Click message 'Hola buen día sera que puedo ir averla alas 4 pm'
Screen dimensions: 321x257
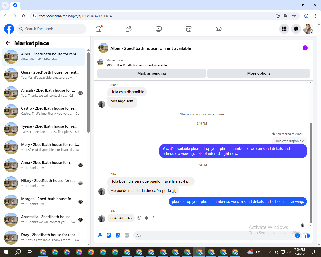[151, 181]
